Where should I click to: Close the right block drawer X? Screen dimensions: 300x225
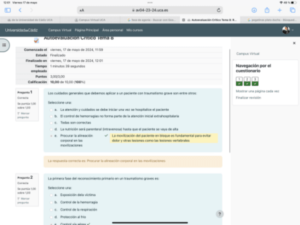tap(294, 43)
